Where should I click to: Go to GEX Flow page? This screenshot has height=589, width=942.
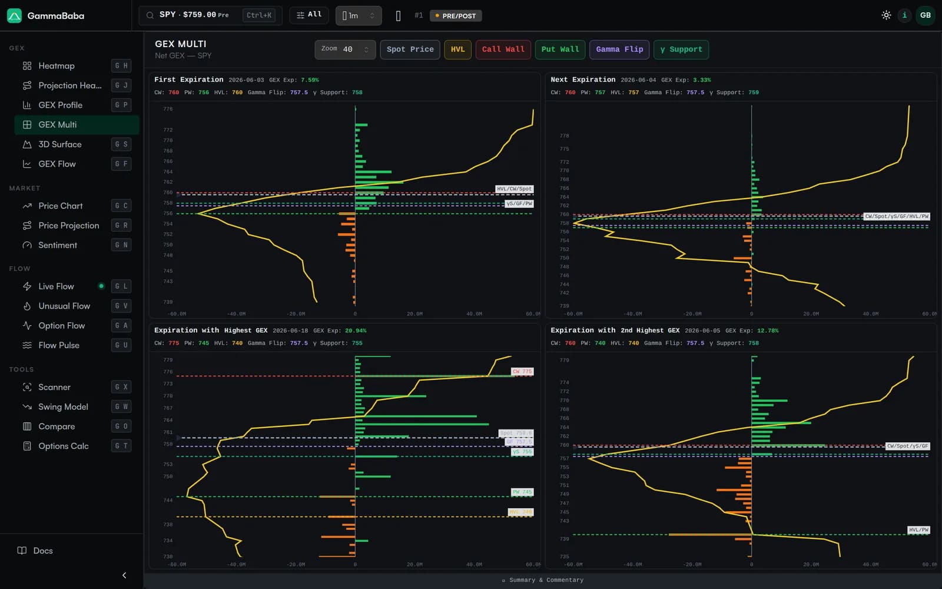77,164
